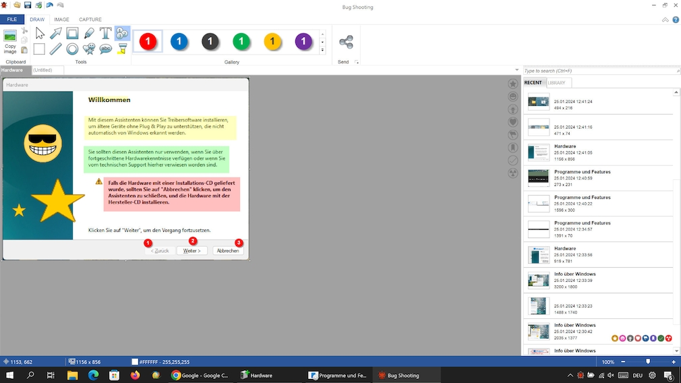Click the search field in history panel
The height and width of the screenshot is (383, 681).
tap(599, 71)
